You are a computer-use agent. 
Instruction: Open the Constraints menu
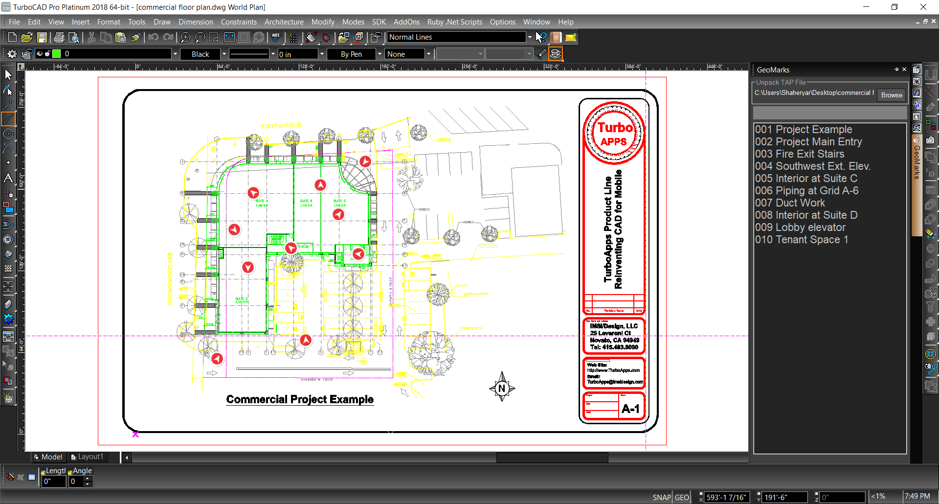(x=239, y=22)
